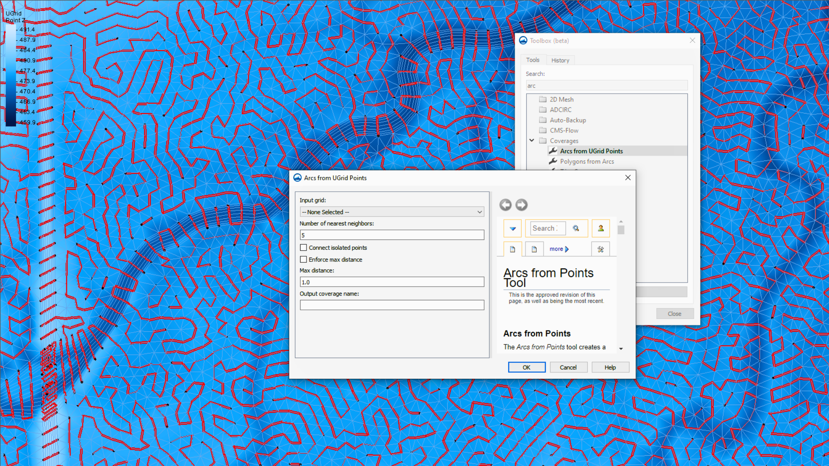Click the Output coverage name field

(x=392, y=305)
